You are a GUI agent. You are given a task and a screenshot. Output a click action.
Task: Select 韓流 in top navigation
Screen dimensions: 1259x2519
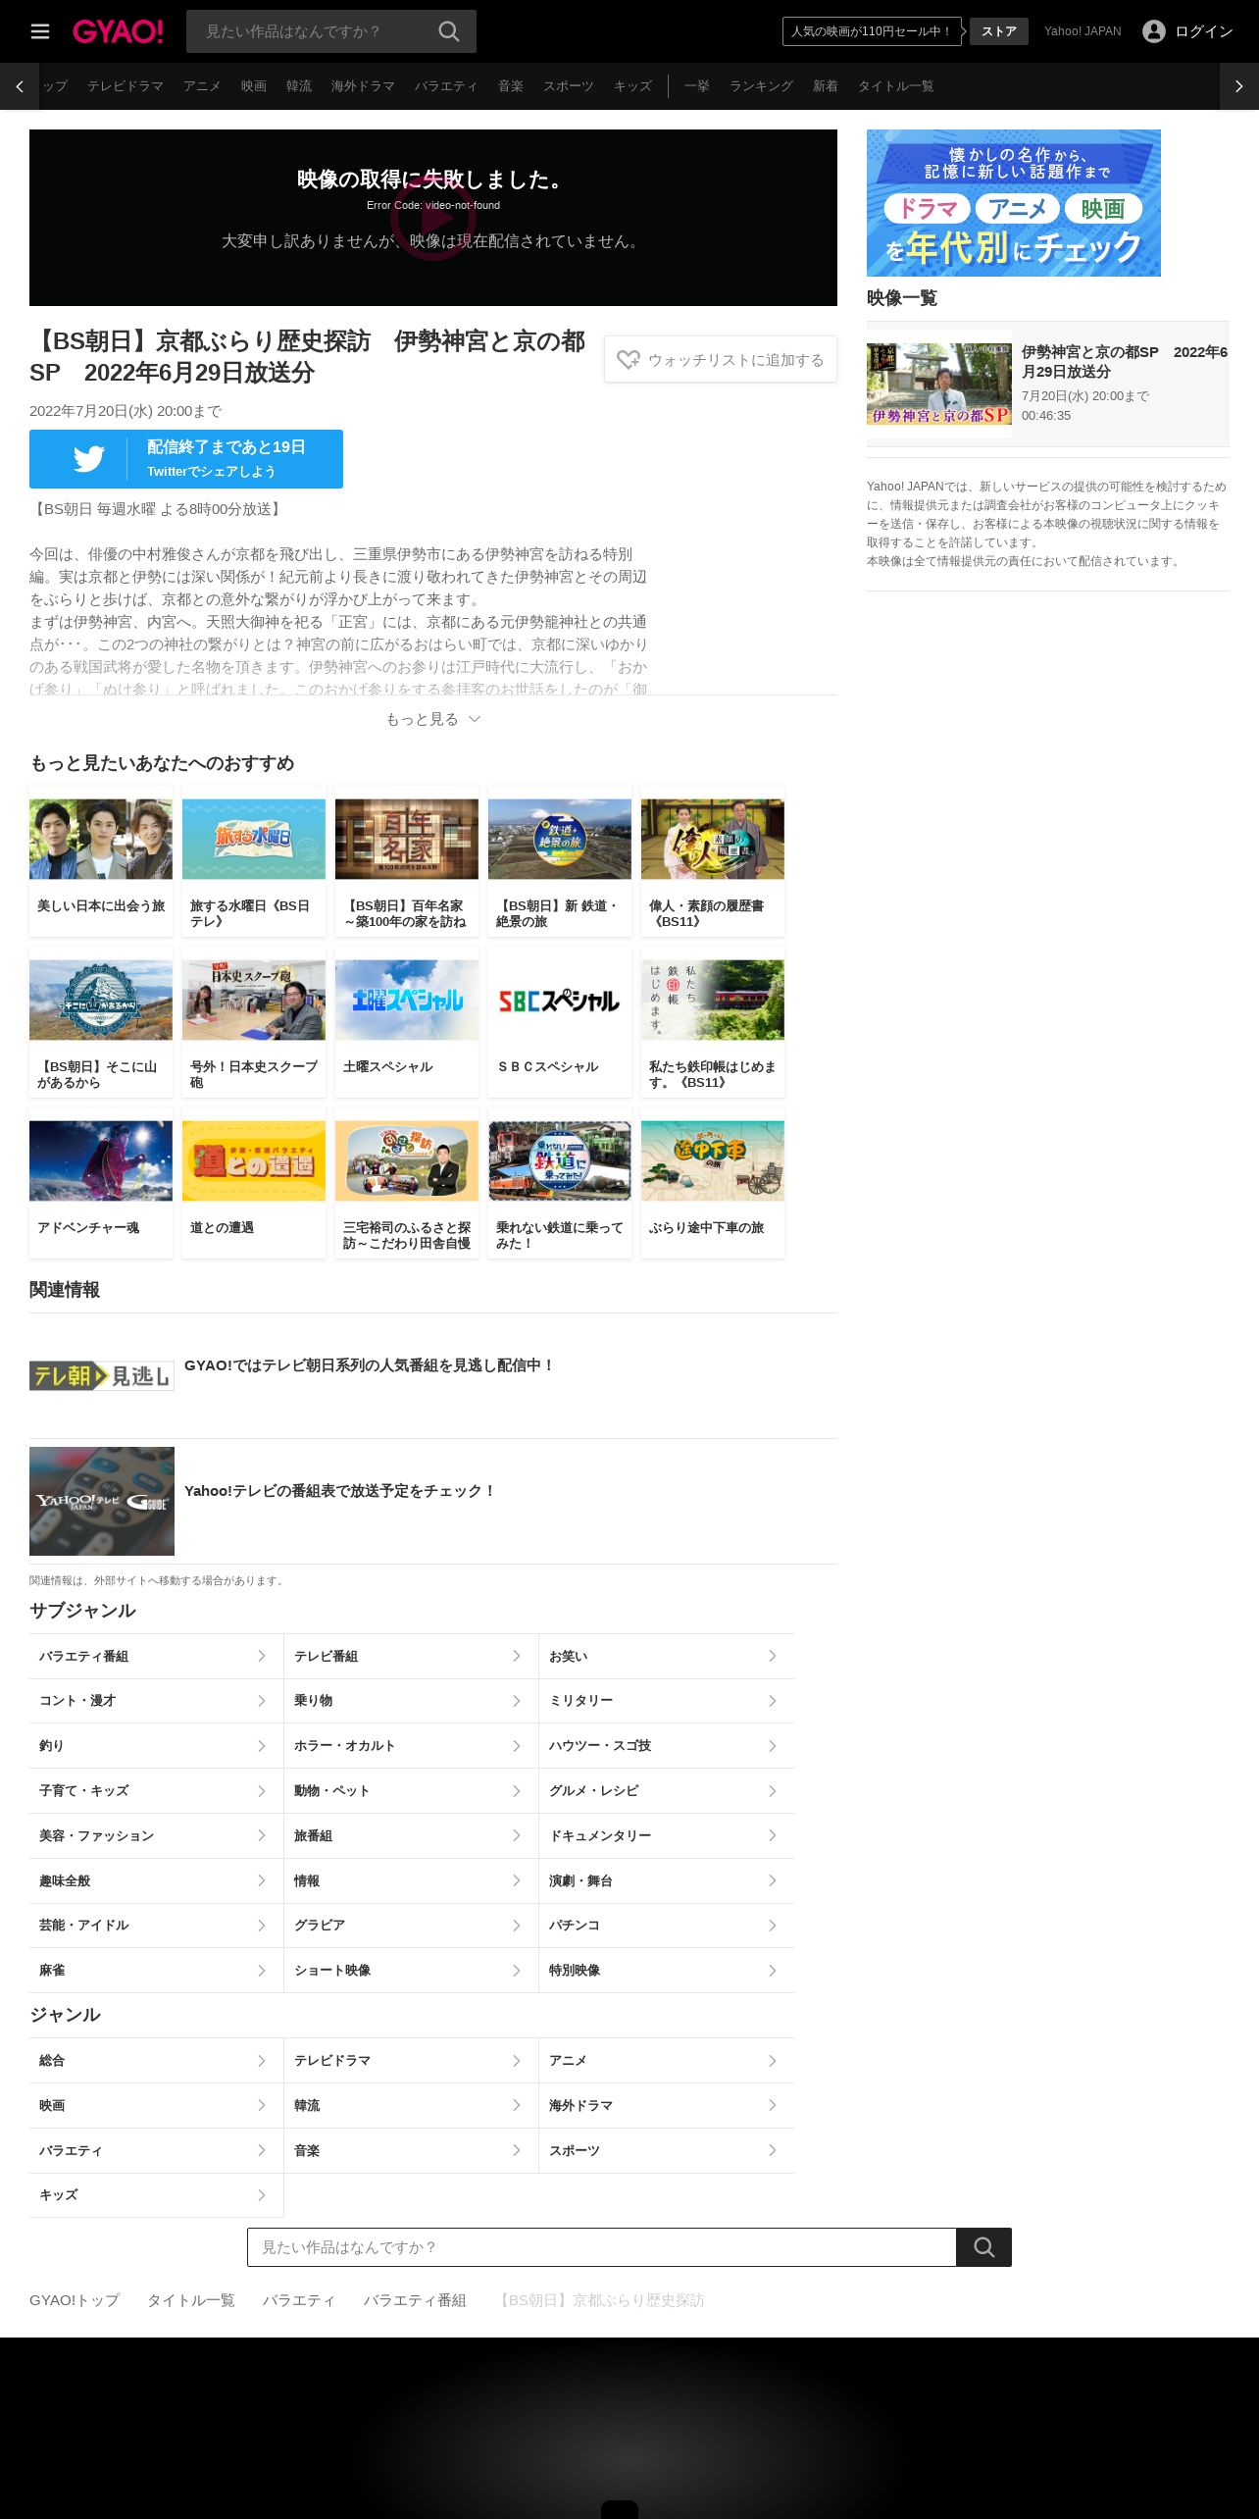299,86
